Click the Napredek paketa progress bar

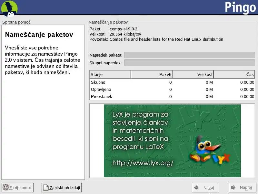pyautogui.click(x=190, y=55)
